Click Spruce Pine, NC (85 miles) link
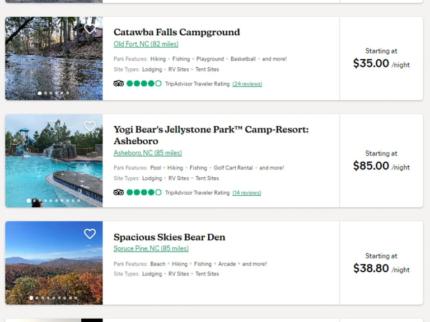 151,249
